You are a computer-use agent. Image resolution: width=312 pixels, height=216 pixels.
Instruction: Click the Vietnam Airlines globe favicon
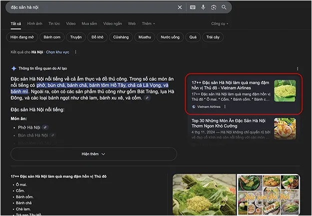click(194, 107)
